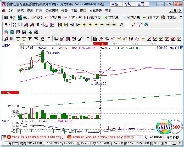Toggle the flag chart marker icon
The width and height of the screenshot is (184, 147).
52,25
